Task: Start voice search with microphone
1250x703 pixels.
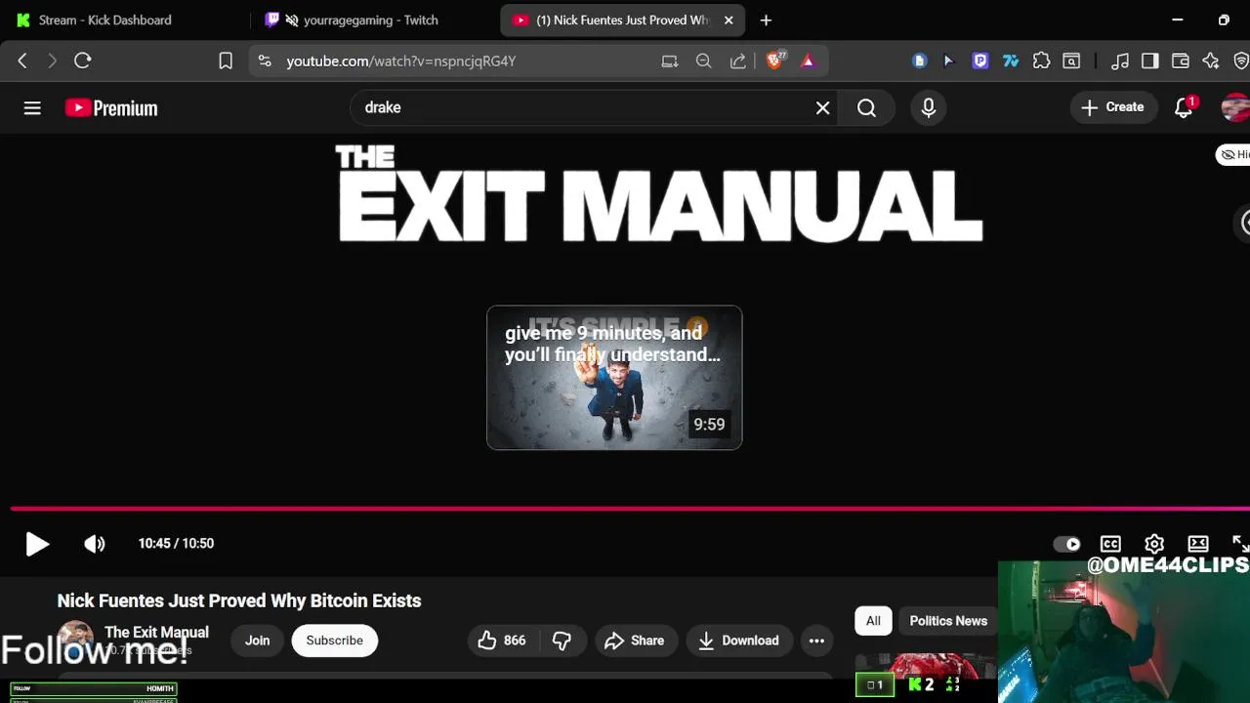Action: tap(929, 108)
